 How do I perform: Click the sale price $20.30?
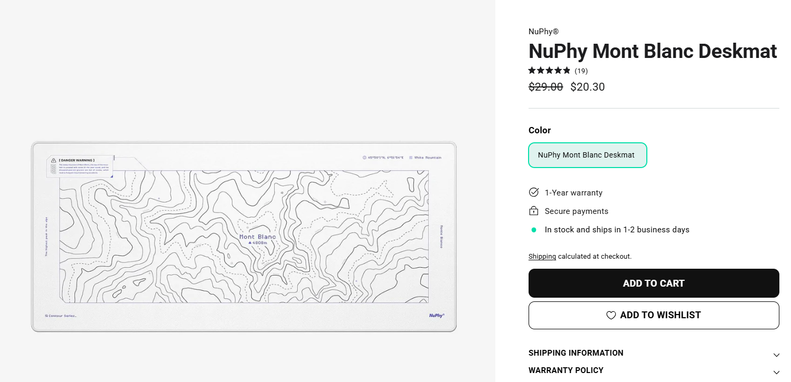click(x=587, y=87)
